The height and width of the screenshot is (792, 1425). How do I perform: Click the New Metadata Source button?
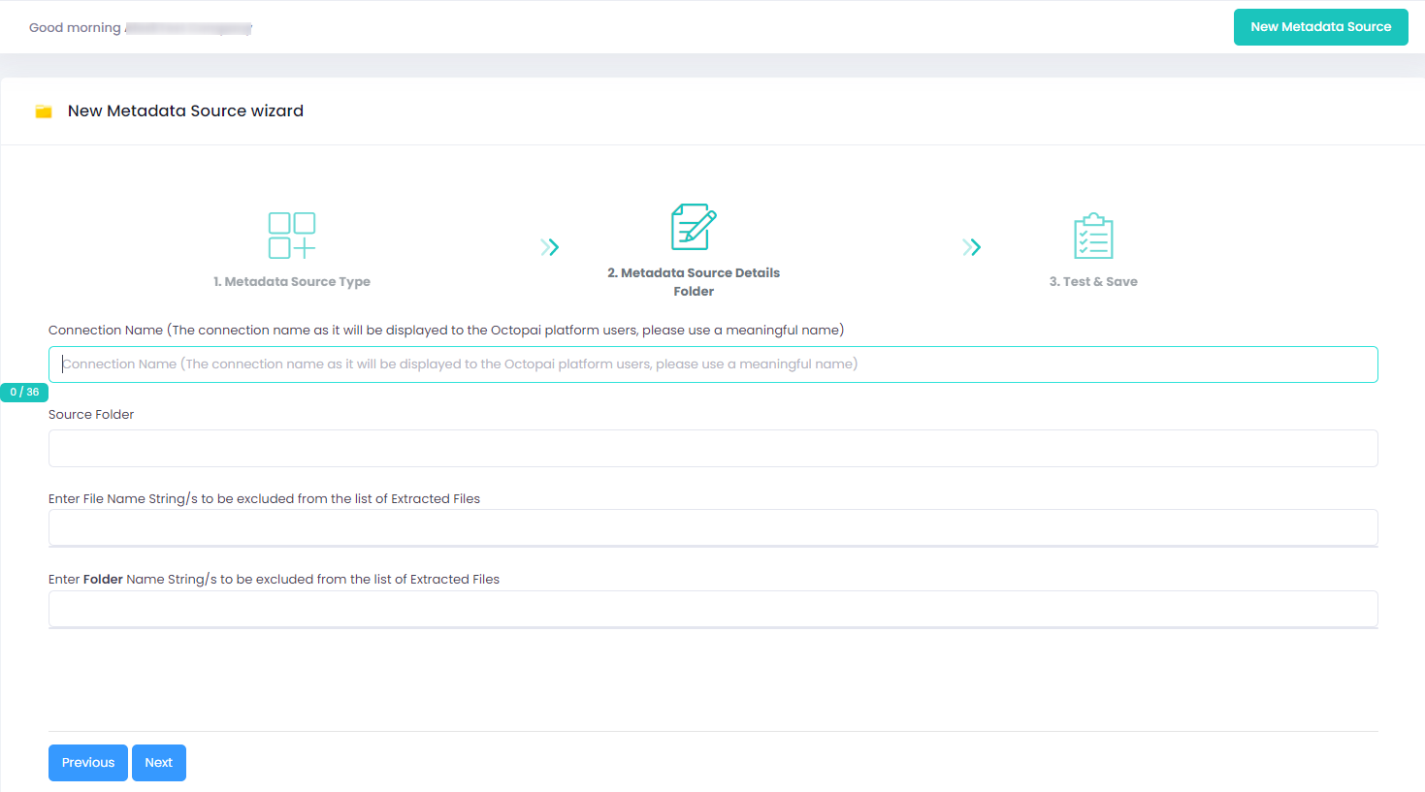click(x=1320, y=27)
